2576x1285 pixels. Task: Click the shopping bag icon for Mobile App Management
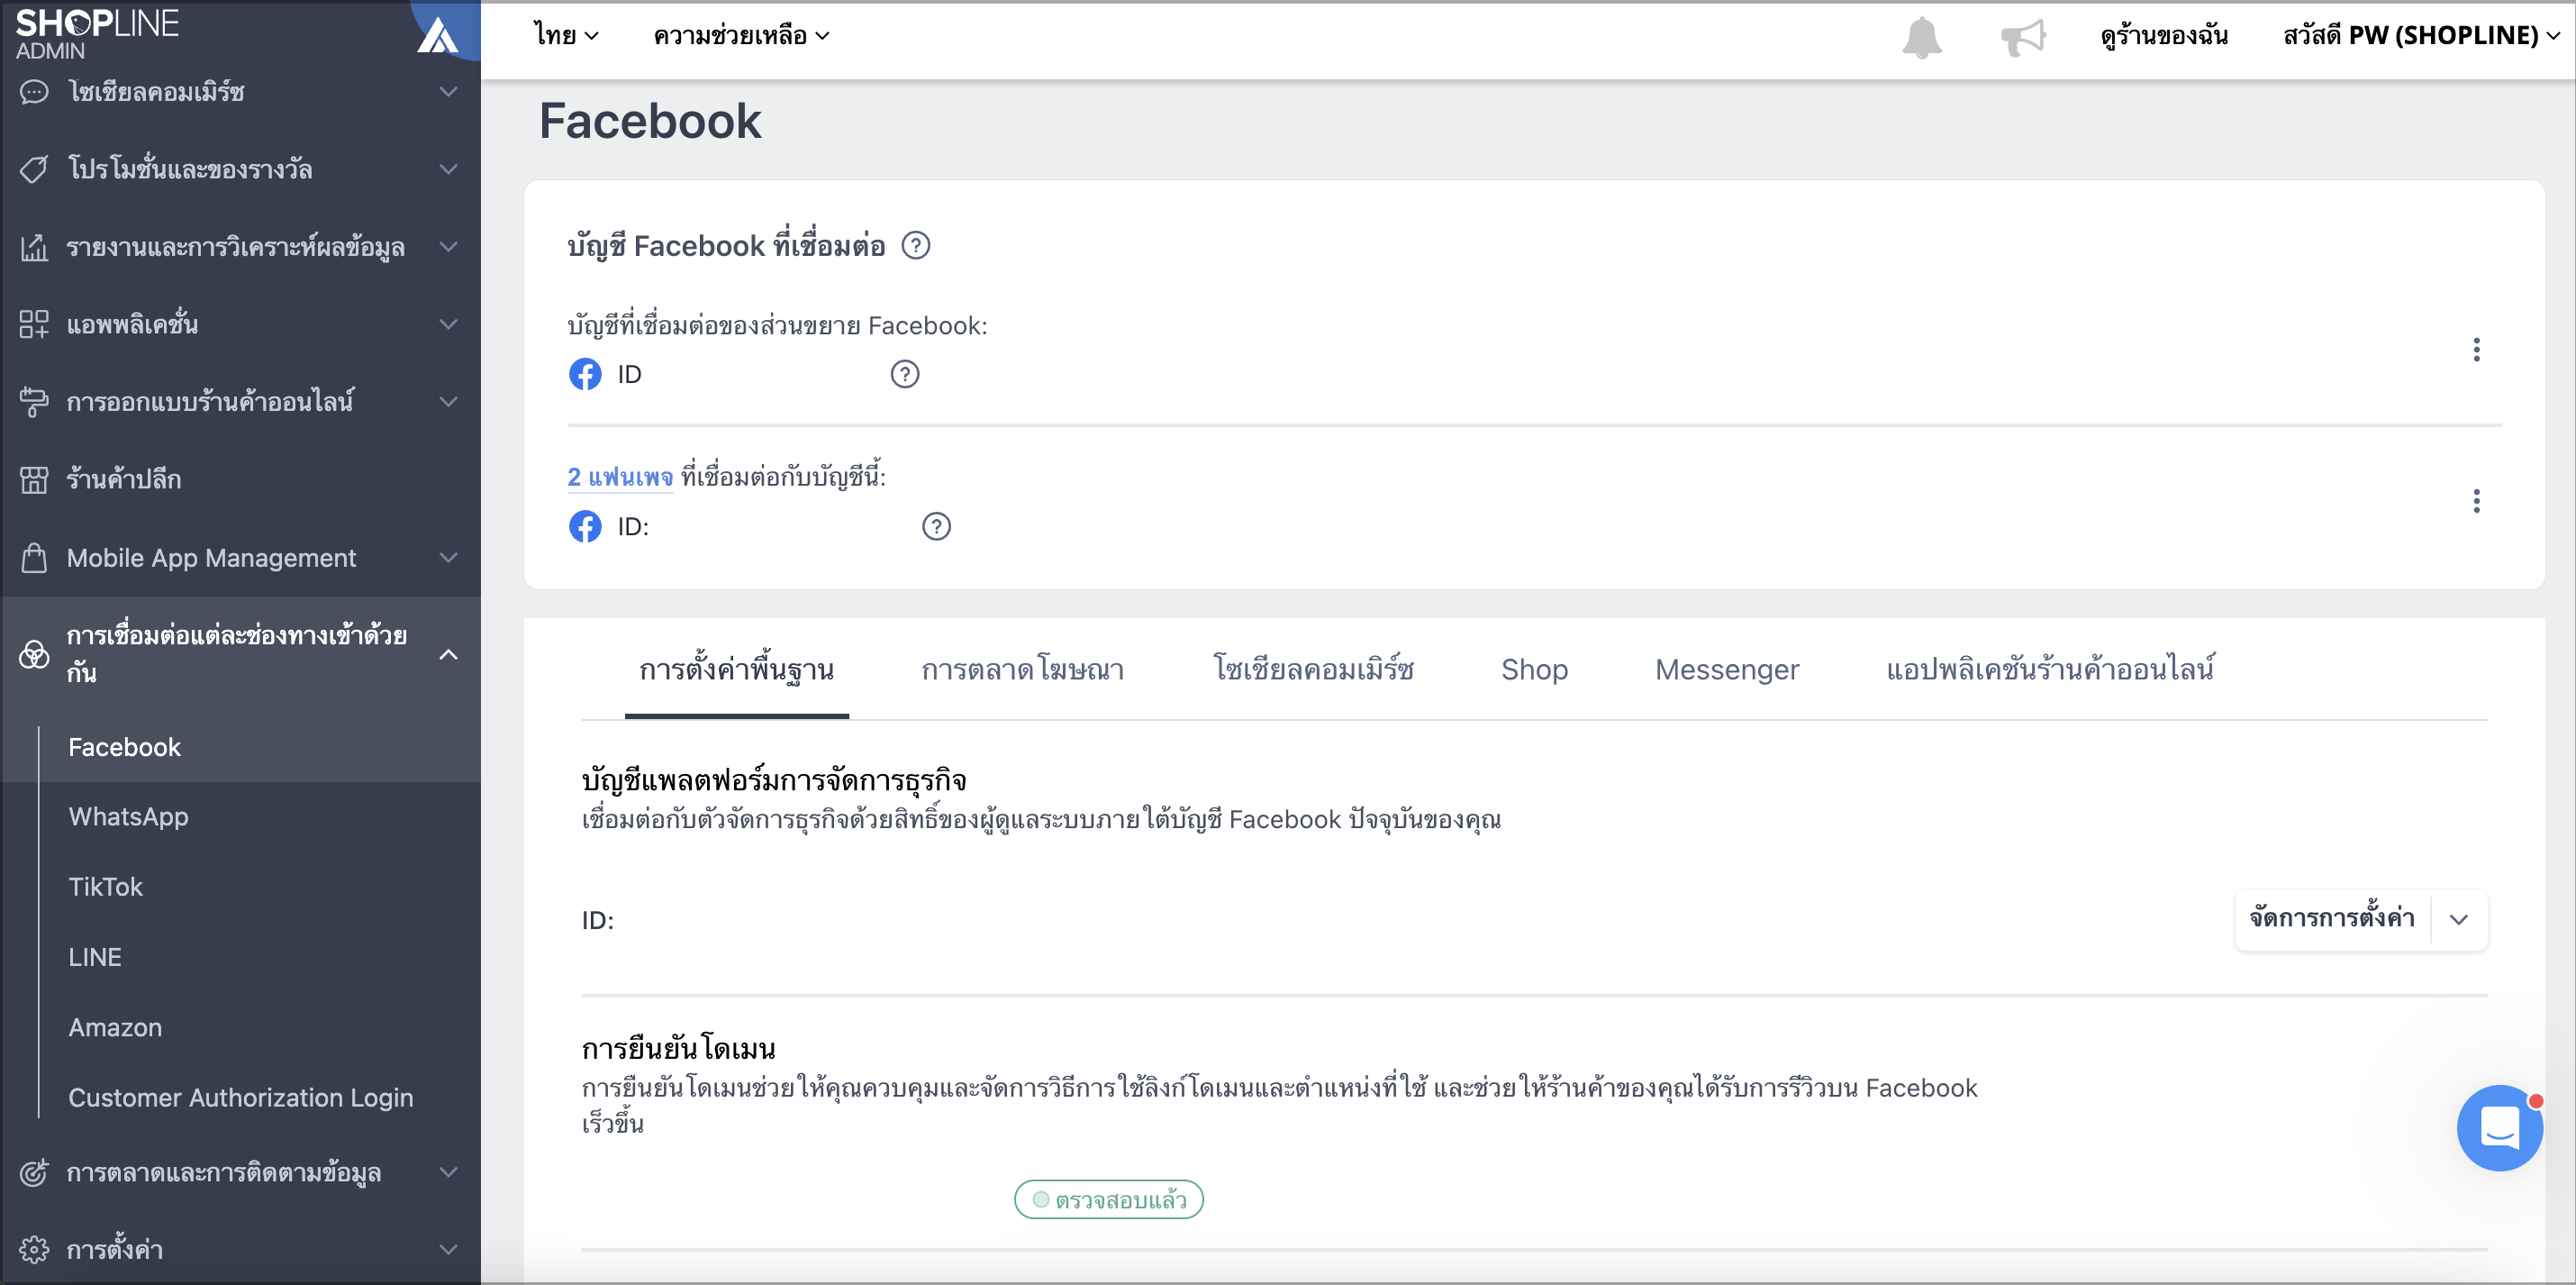pyautogui.click(x=34, y=558)
